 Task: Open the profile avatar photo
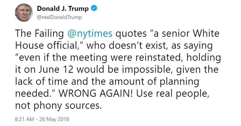coord(24,13)
